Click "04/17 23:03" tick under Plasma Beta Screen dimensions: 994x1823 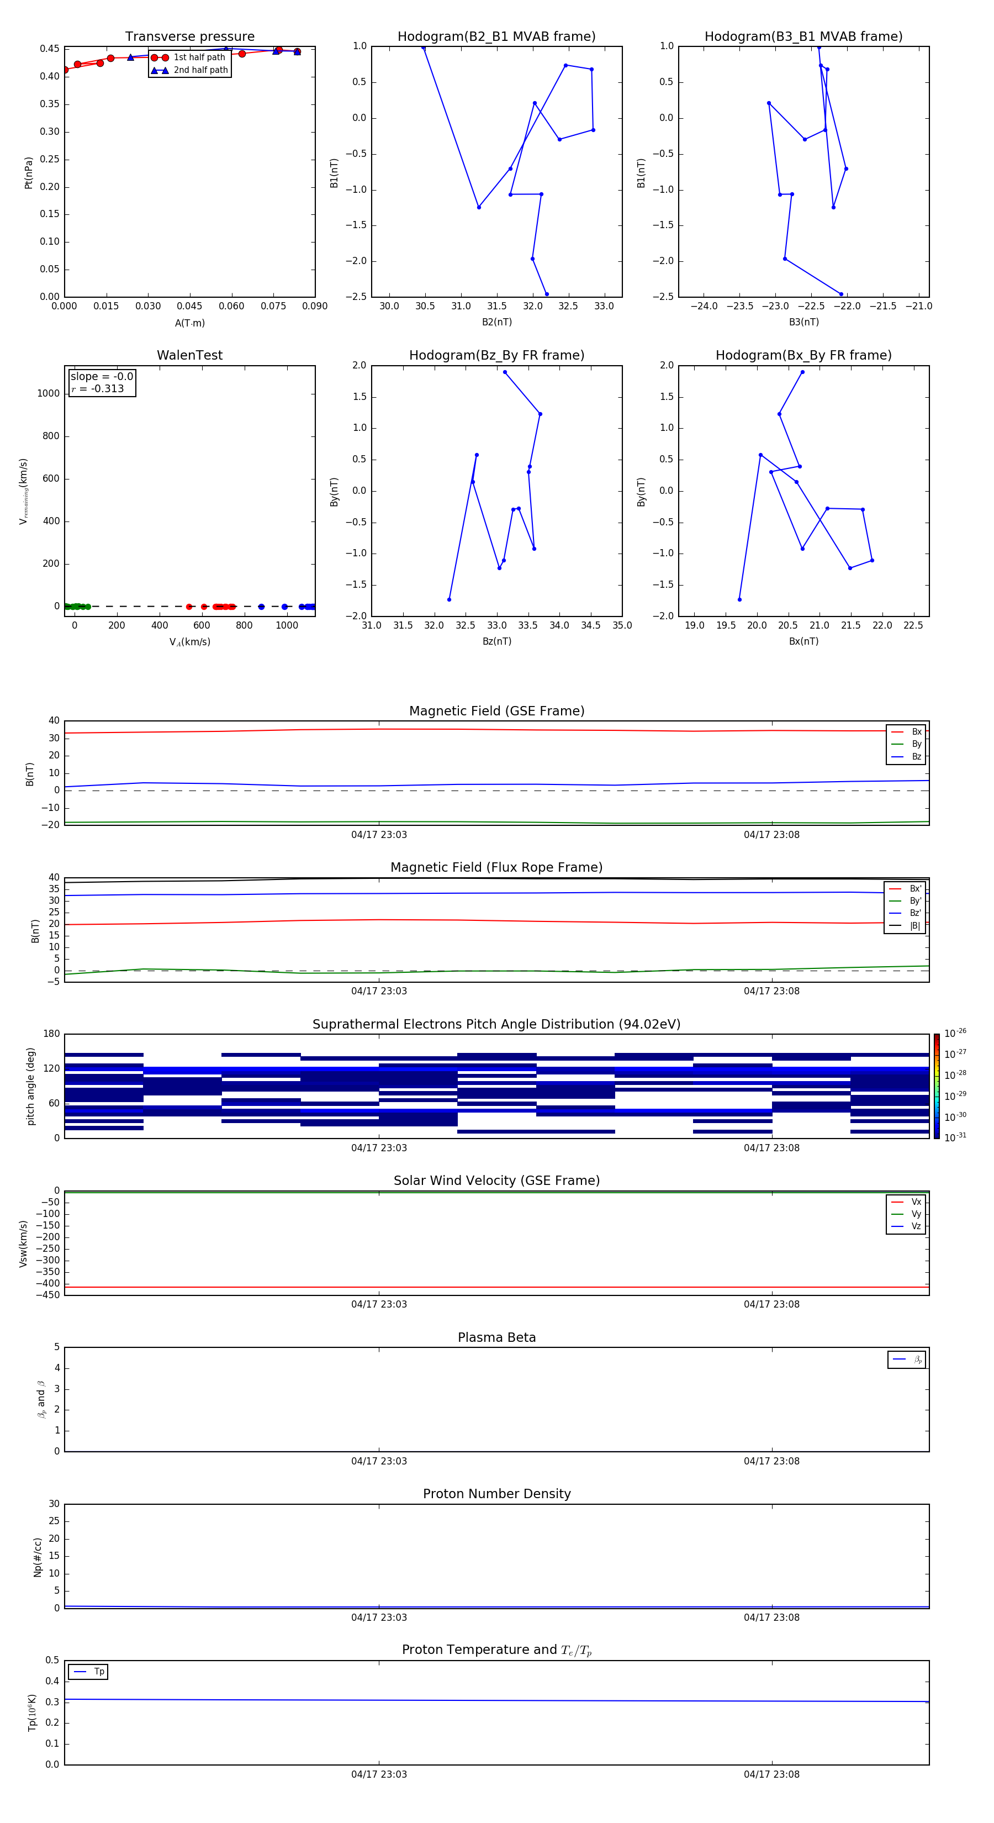(x=379, y=1461)
